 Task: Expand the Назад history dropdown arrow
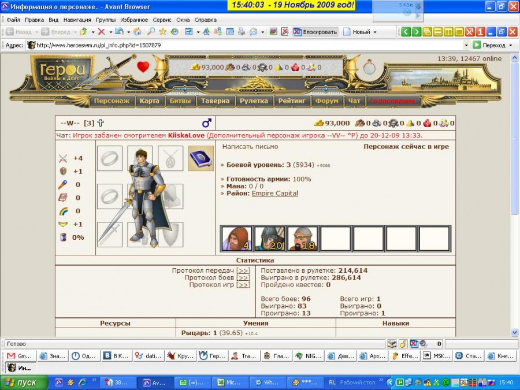pos(36,32)
